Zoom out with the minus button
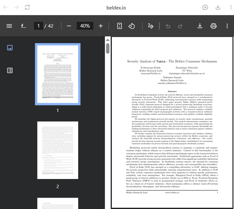Screen dimensions: 234x209 69,26
